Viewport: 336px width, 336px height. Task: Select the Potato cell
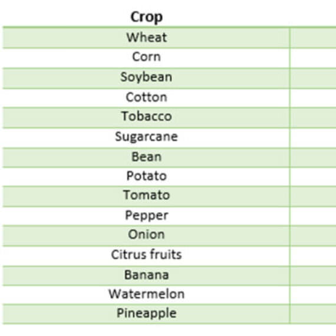click(146, 176)
